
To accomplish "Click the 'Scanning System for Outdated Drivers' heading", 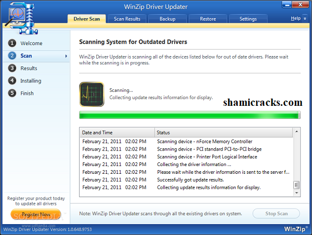I will pyautogui.click(x=133, y=42).
